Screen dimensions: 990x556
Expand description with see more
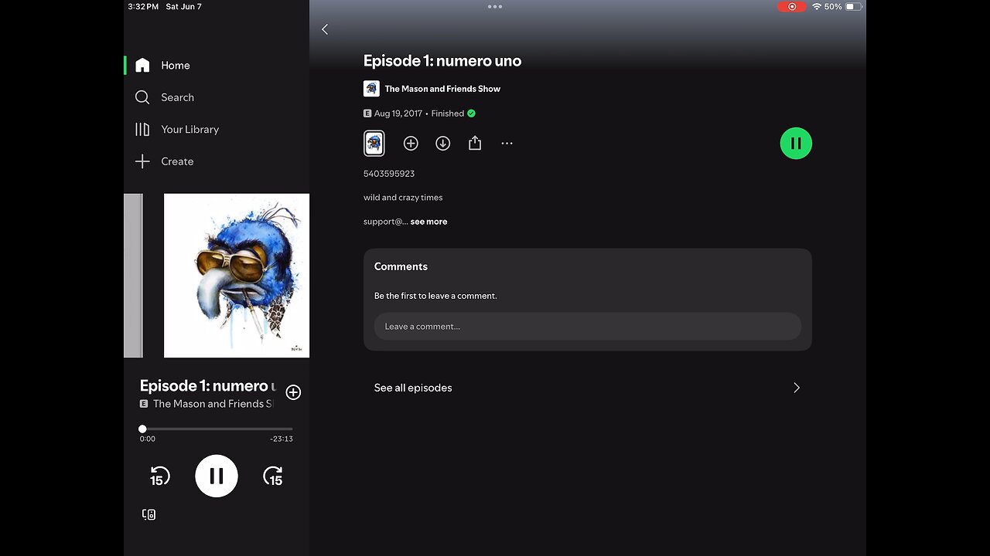tap(428, 222)
